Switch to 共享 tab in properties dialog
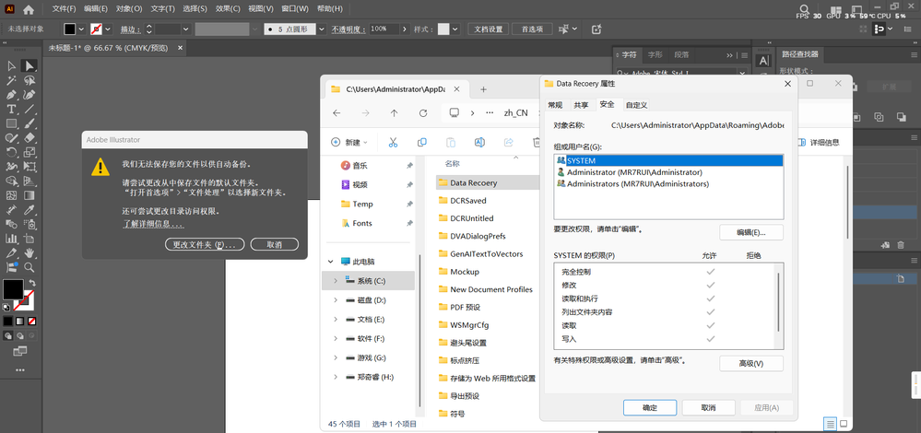Viewport: 921px width, 433px height. coord(581,105)
